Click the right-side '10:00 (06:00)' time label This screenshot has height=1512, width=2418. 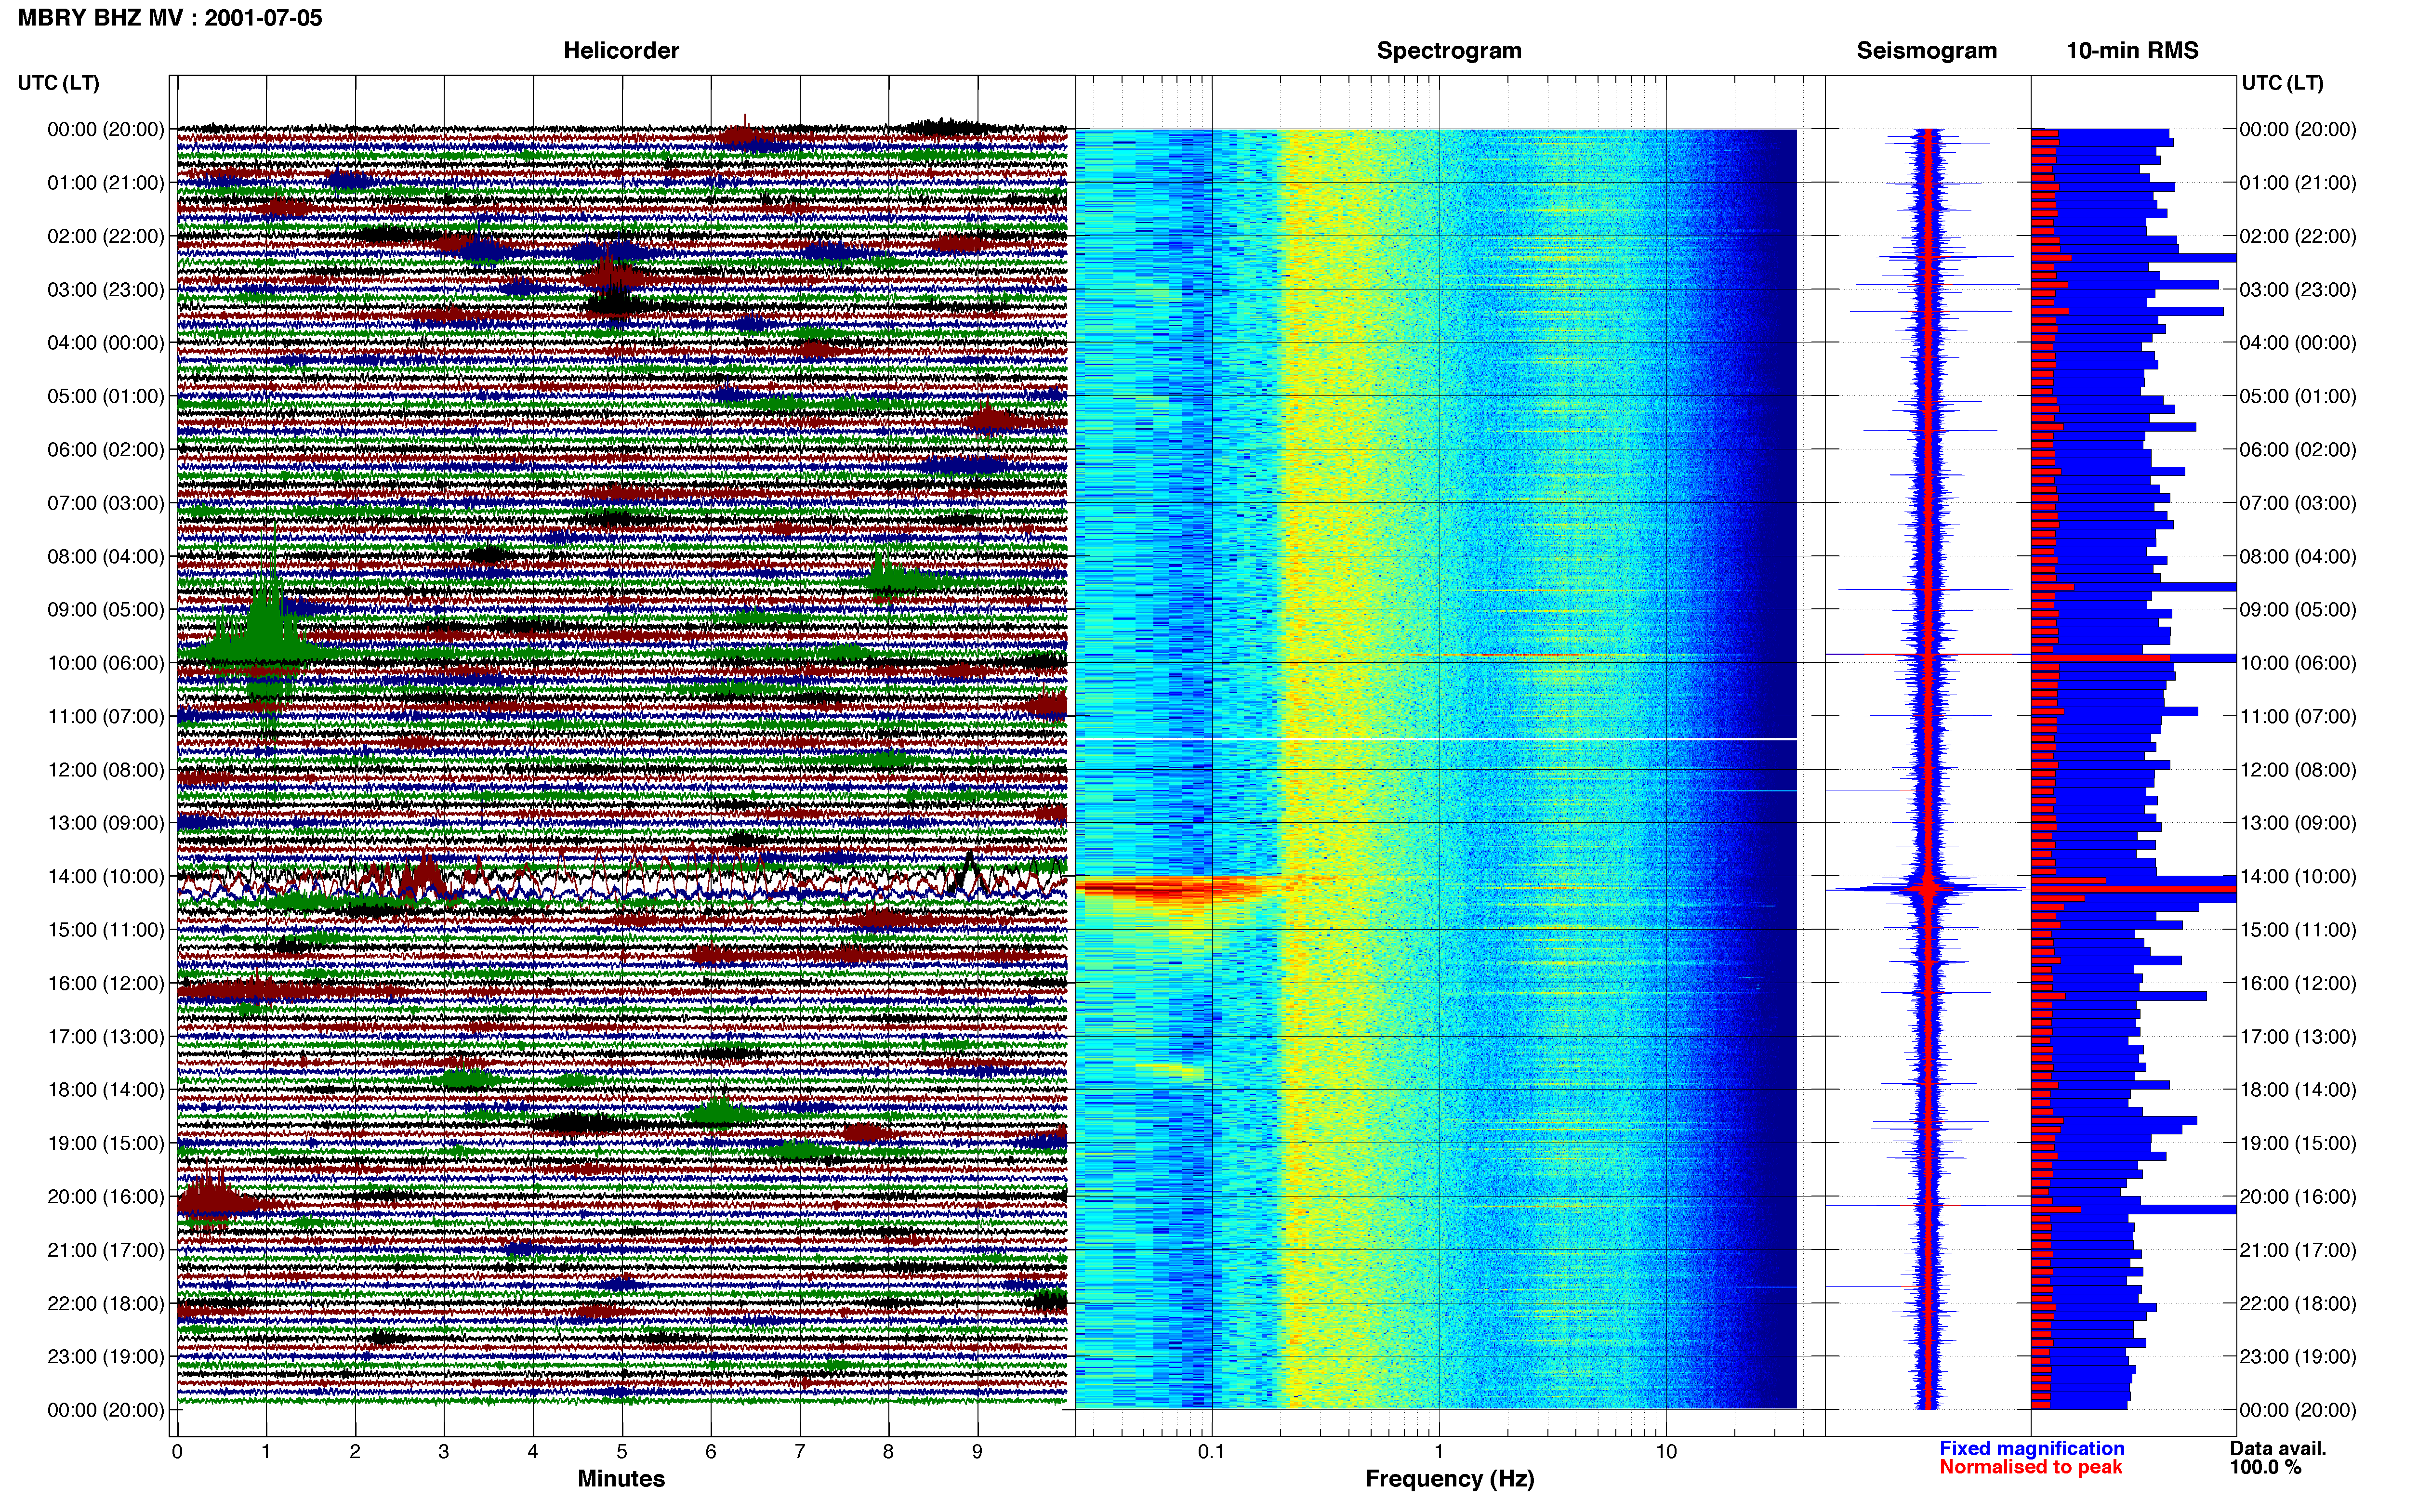coord(2298,662)
